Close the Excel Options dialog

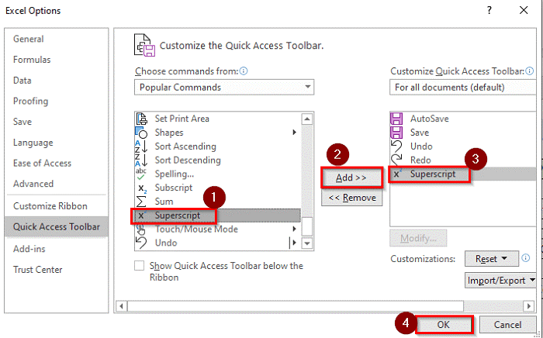[x=524, y=10]
